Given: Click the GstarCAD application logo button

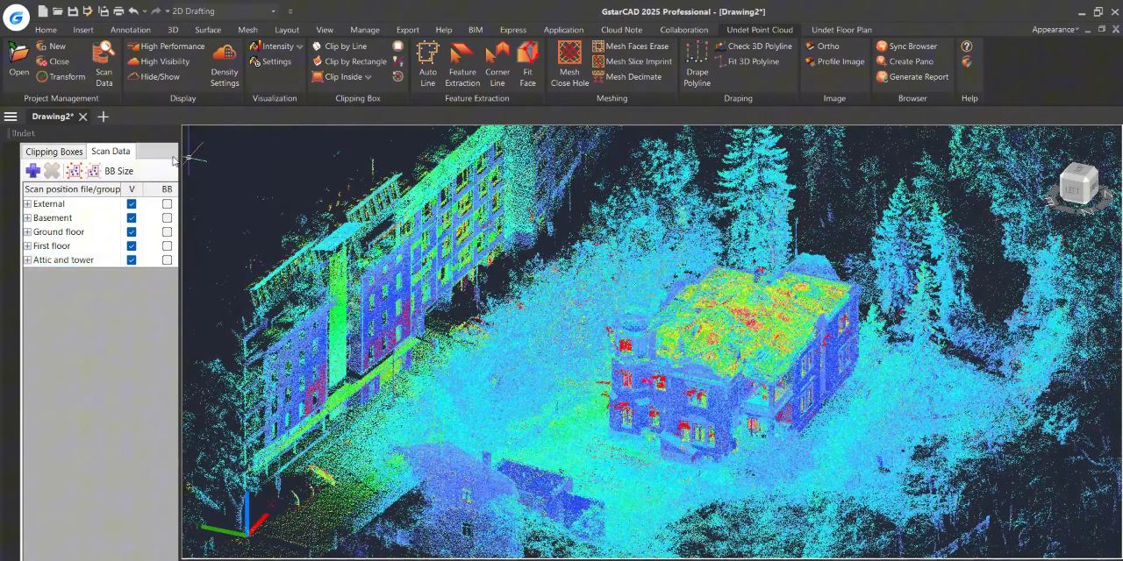Looking at the screenshot, I should coord(16,17).
